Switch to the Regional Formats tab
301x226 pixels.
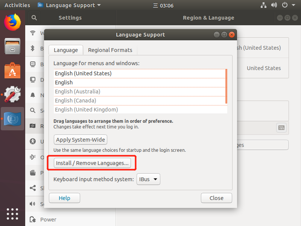[x=110, y=50]
